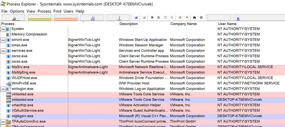Click the WmiPrvSE.exe process icon

(x=9, y=83)
